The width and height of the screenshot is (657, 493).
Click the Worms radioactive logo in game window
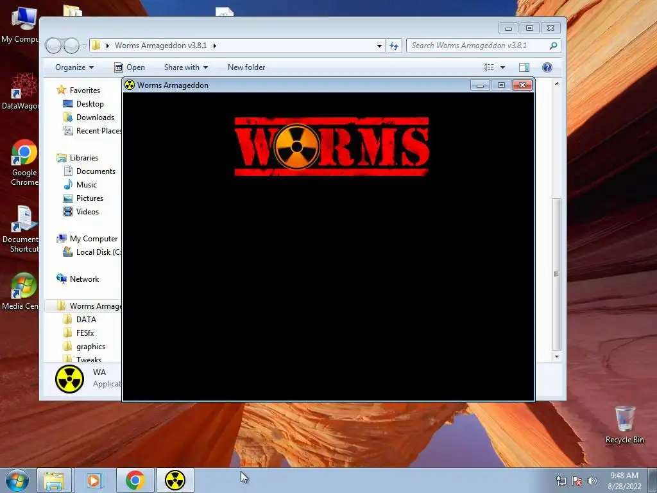(332, 146)
